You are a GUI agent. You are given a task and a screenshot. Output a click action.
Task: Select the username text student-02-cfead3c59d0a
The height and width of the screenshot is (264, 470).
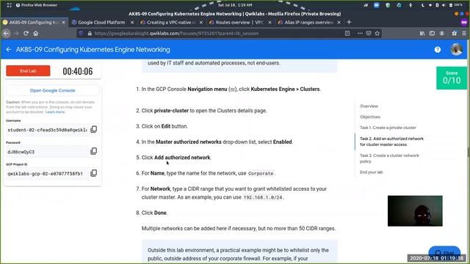(x=47, y=130)
